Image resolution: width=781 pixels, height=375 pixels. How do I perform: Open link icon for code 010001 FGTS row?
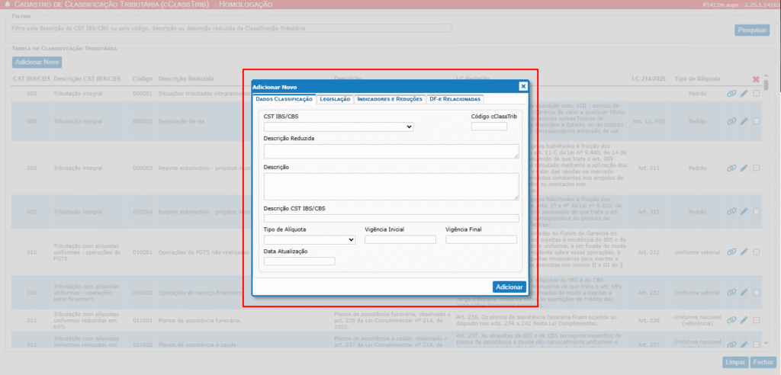pyautogui.click(x=731, y=252)
